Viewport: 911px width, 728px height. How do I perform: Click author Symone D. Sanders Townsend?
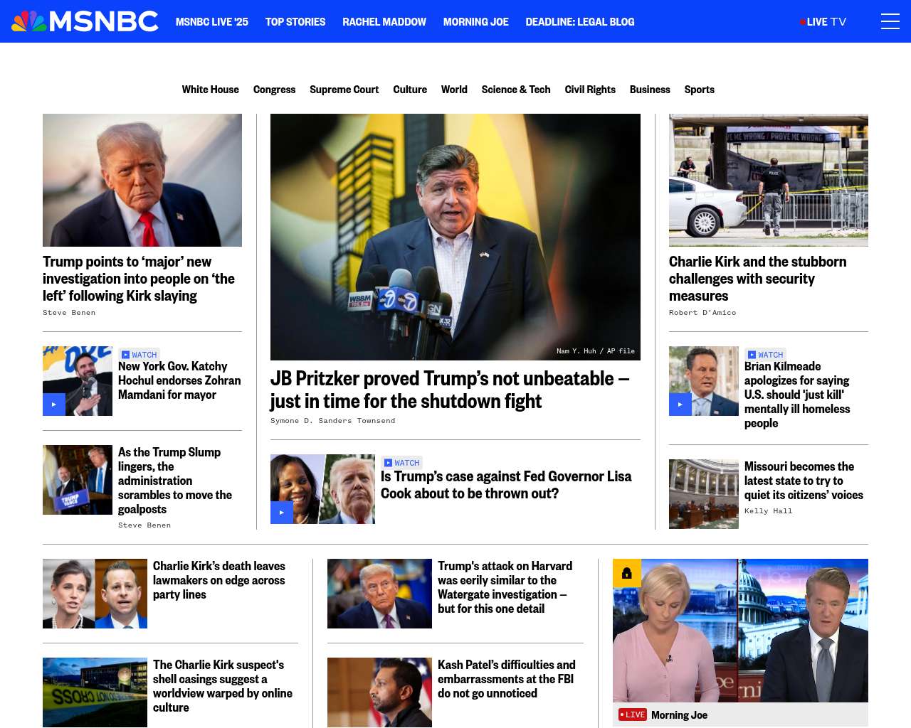tap(332, 421)
